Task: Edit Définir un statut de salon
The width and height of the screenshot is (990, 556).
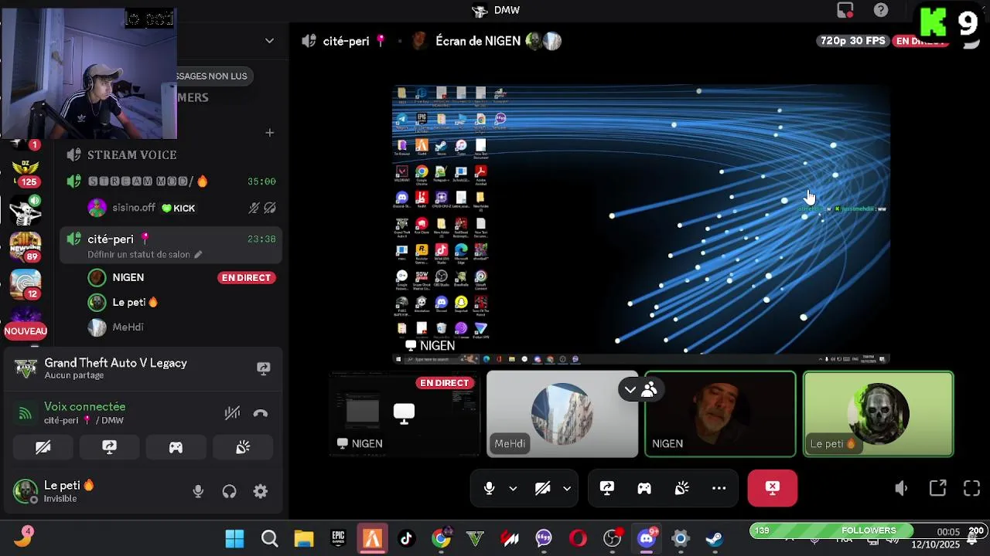Action: [145, 254]
